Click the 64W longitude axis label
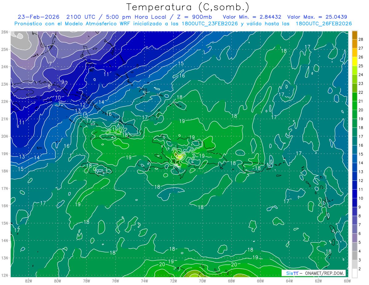Viewport: 369px width, 285px height. tap(289, 280)
